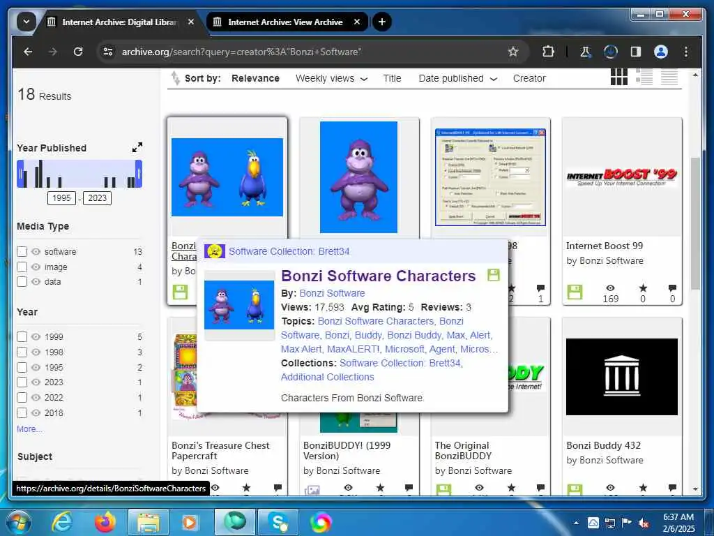The image size is (714, 536).
Task: Check the 1998 year checkbox
Action: pyautogui.click(x=22, y=352)
